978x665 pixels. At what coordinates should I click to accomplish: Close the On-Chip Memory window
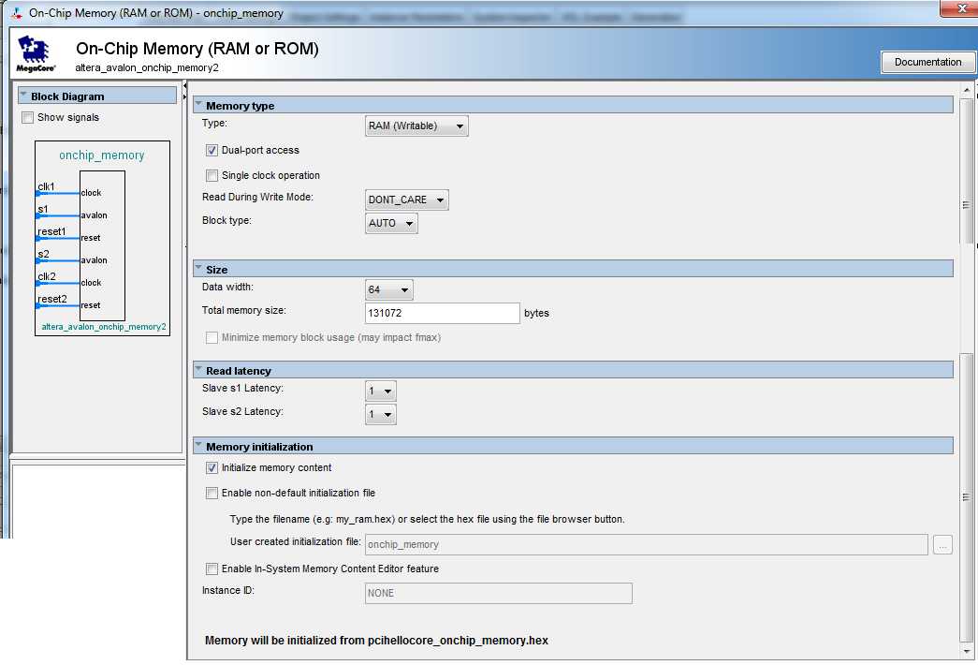[x=961, y=8]
